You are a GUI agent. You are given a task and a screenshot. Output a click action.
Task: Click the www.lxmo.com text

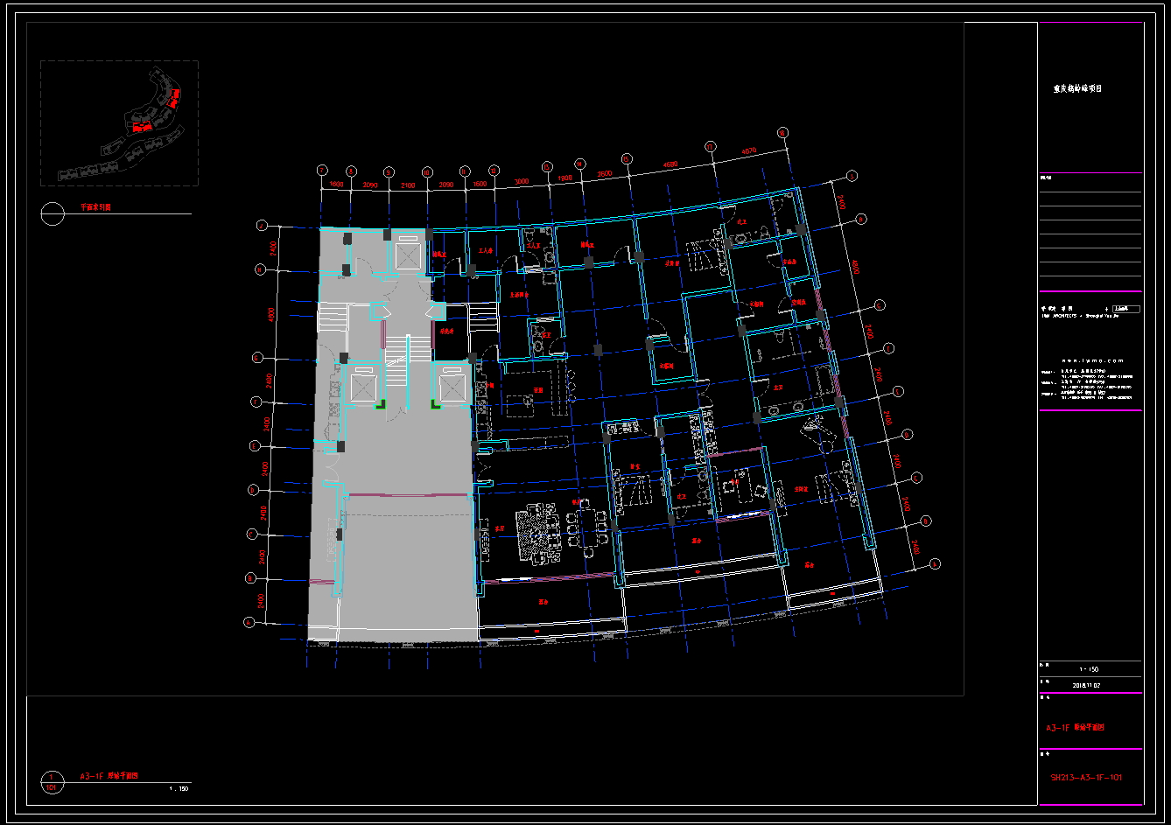point(1090,360)
